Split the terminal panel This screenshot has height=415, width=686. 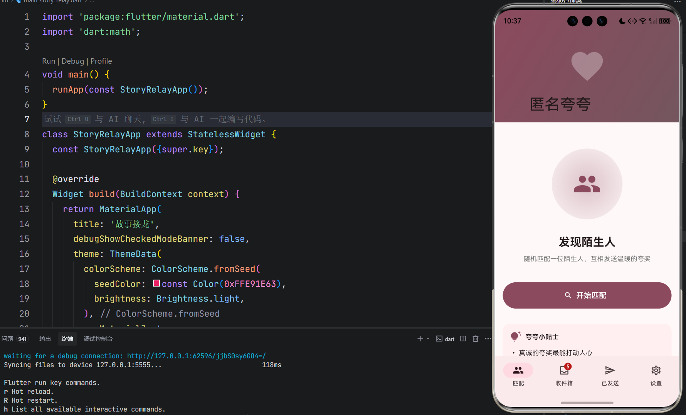click(x=463, y=339)
